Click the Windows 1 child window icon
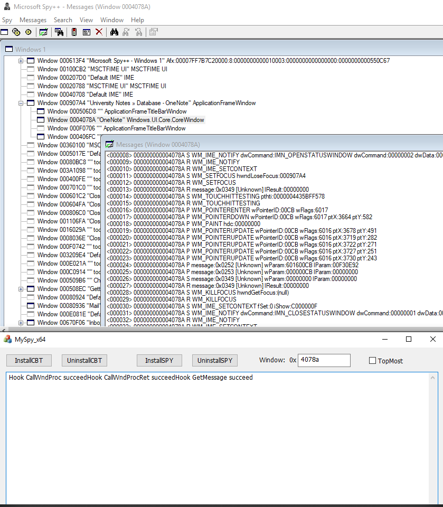 coord(9,49)
